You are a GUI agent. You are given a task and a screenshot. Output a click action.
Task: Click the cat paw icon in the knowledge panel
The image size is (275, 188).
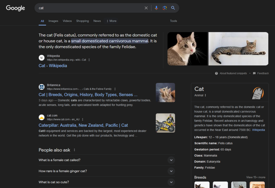pos(258,93)
